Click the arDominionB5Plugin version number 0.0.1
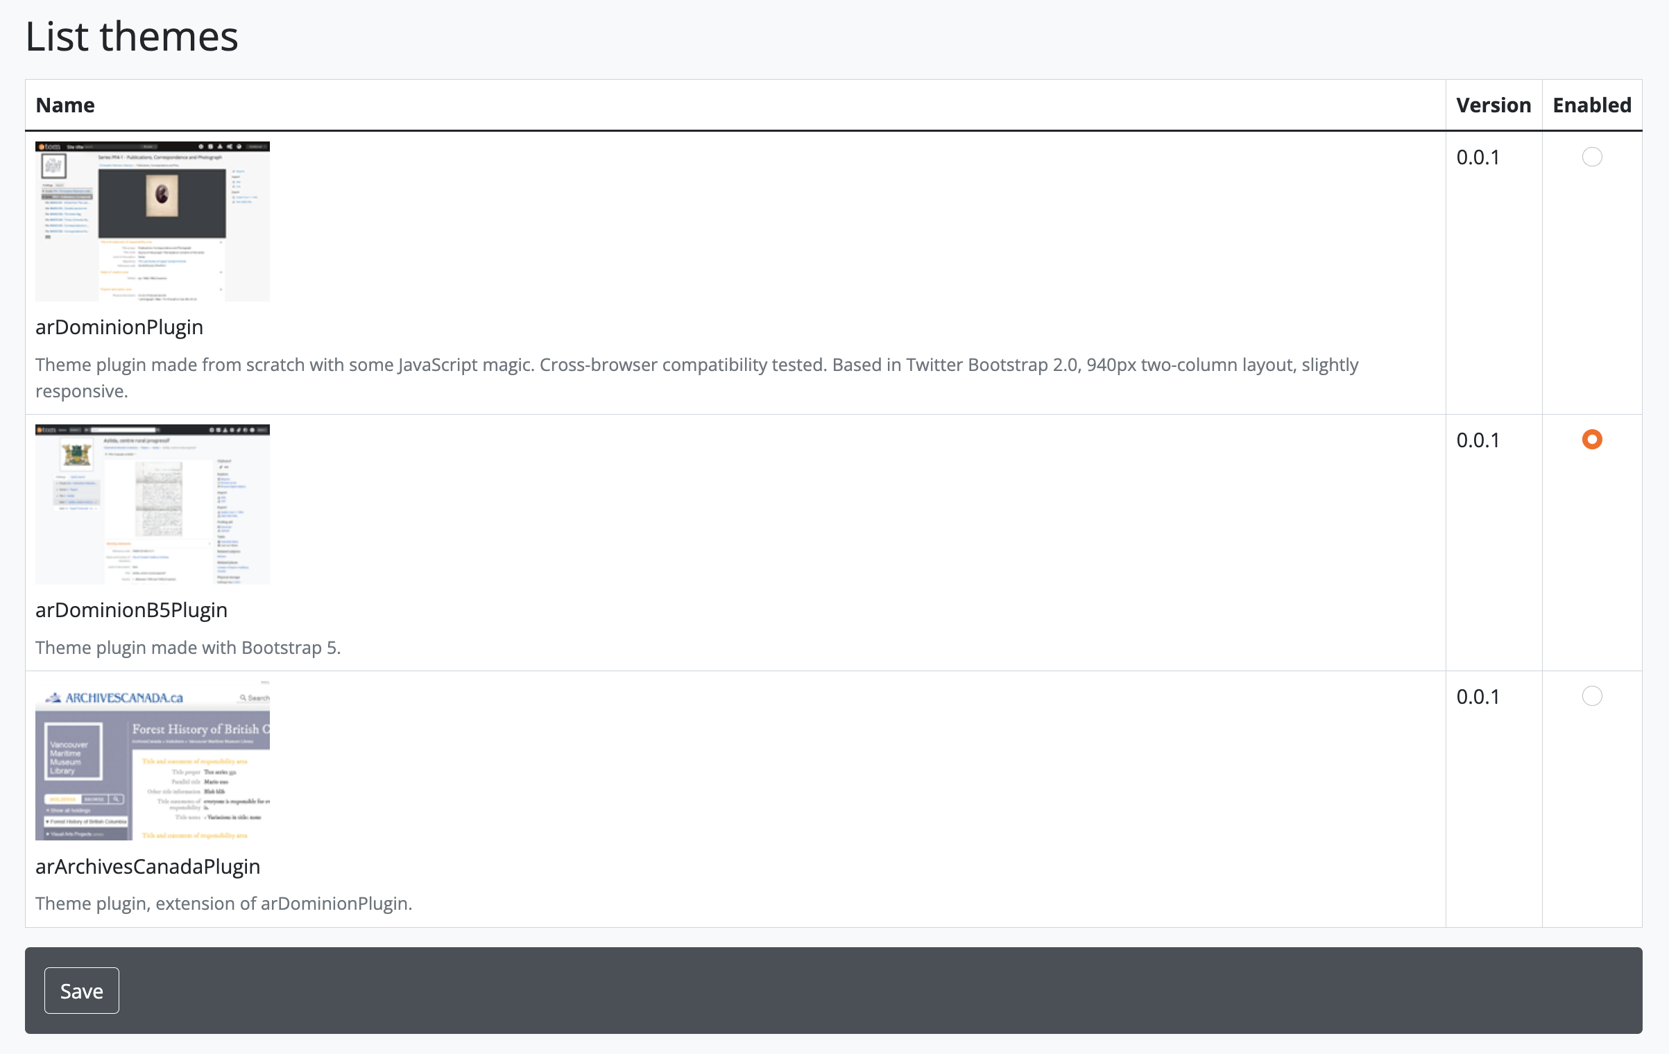This screenshot has height=1054, width=1669. [x=1478, y=441]
